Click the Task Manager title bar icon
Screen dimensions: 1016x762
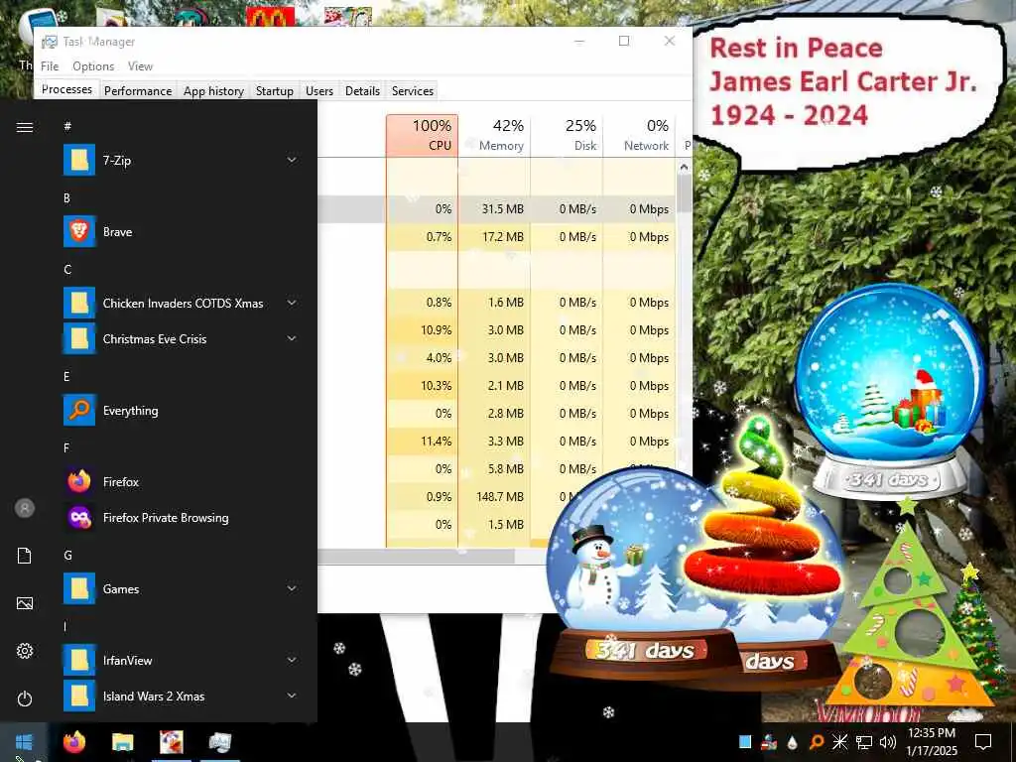(50, 42)
